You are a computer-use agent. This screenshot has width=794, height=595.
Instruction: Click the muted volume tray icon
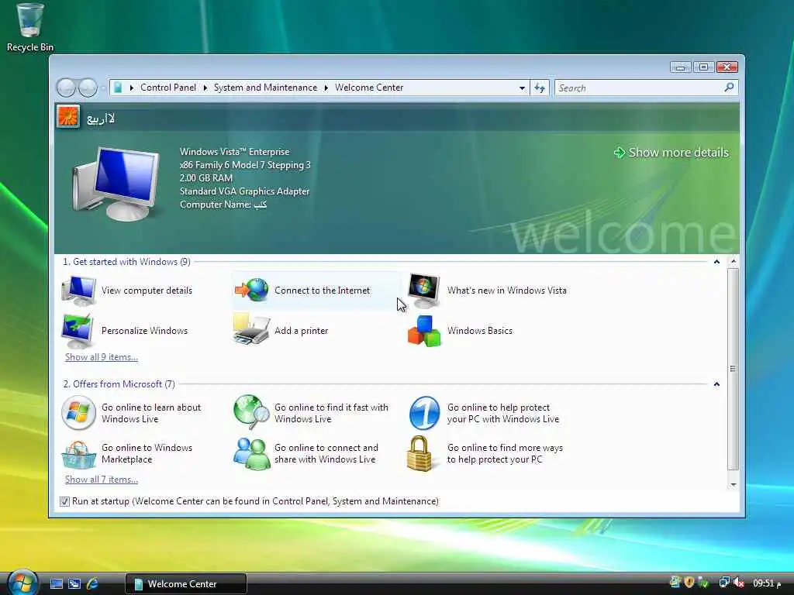click(739, 583)
